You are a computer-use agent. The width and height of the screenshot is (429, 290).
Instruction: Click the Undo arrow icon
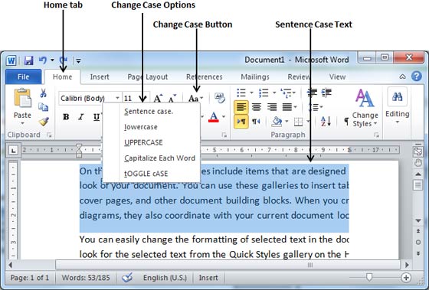coord(43,60)
